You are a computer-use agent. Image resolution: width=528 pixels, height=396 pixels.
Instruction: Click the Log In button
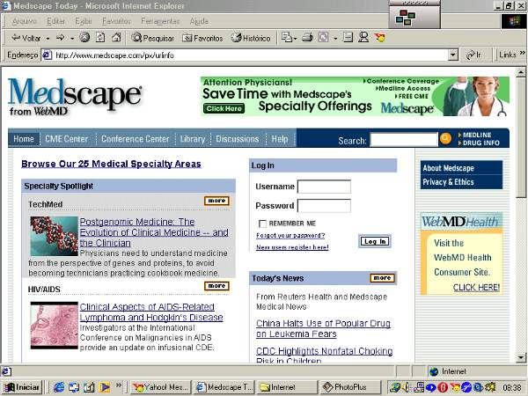375,241
